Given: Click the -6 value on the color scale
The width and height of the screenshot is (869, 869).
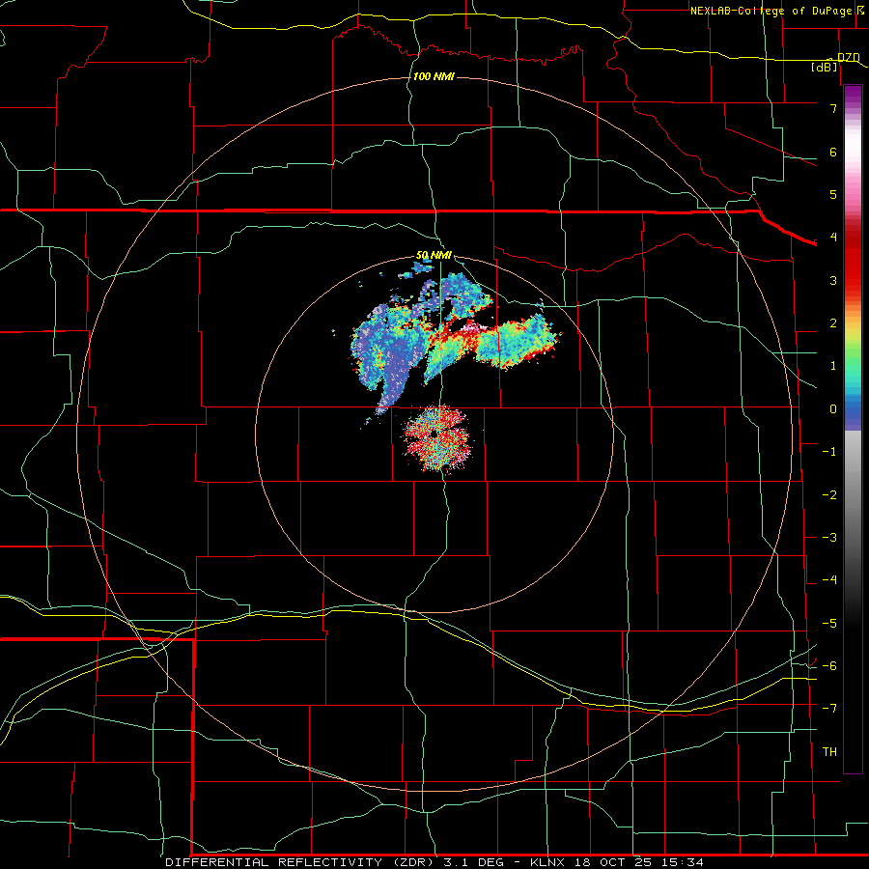Looking at the screenshot, I should [829, 666].
